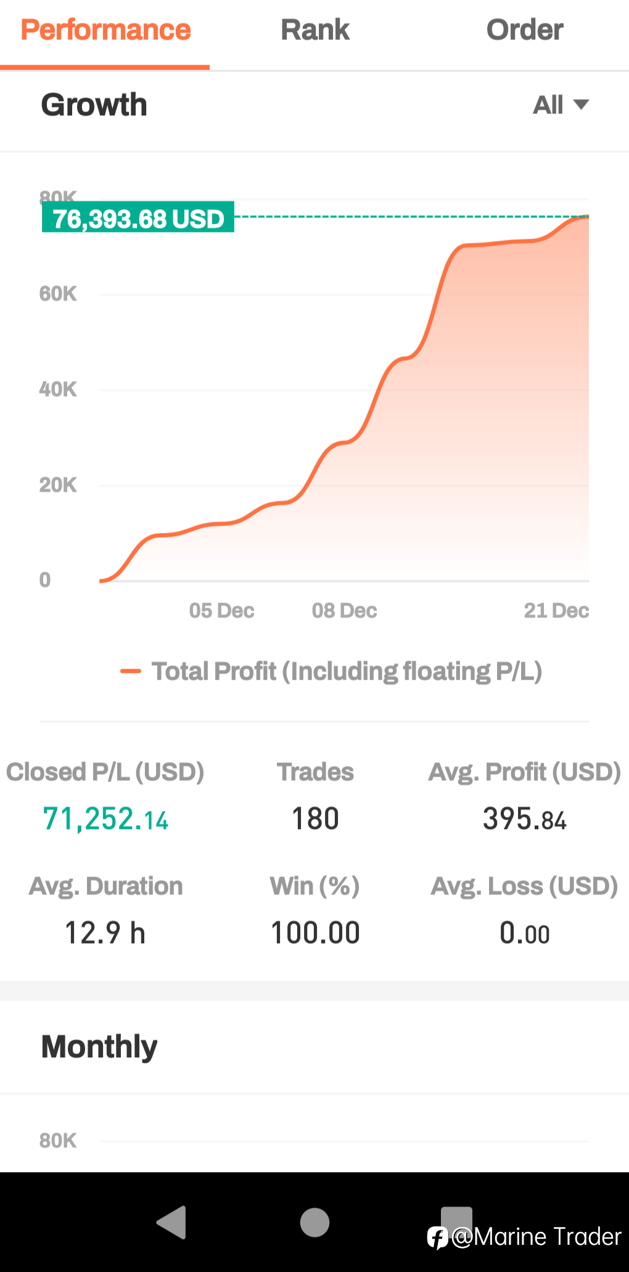Click the Facebook logo in watermark
Viewport: 629px width, 1272px height.
pos(437,1237)
